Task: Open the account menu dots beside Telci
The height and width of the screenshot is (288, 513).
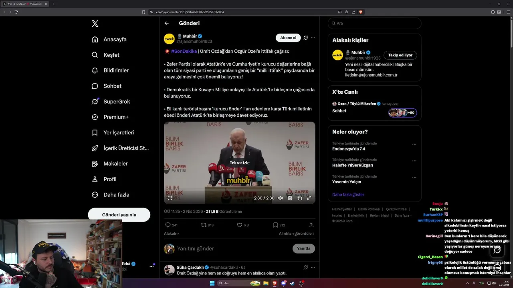Action: click(x=152, y=266)
